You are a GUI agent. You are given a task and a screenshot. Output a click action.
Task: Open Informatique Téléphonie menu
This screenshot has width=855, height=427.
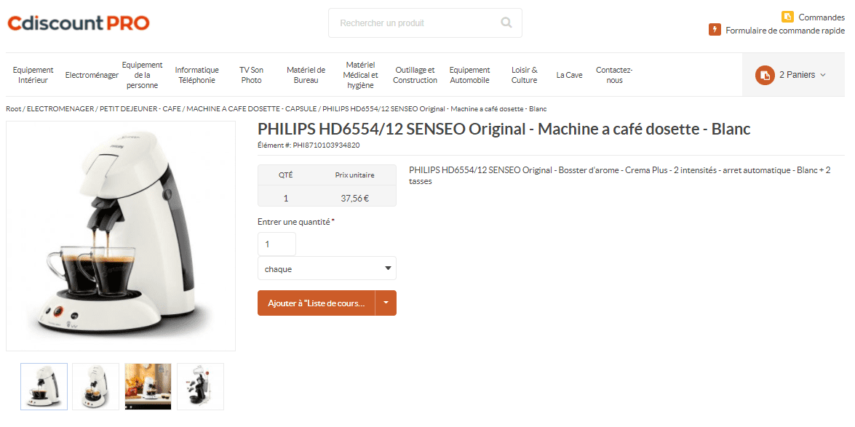pos(197,75)
